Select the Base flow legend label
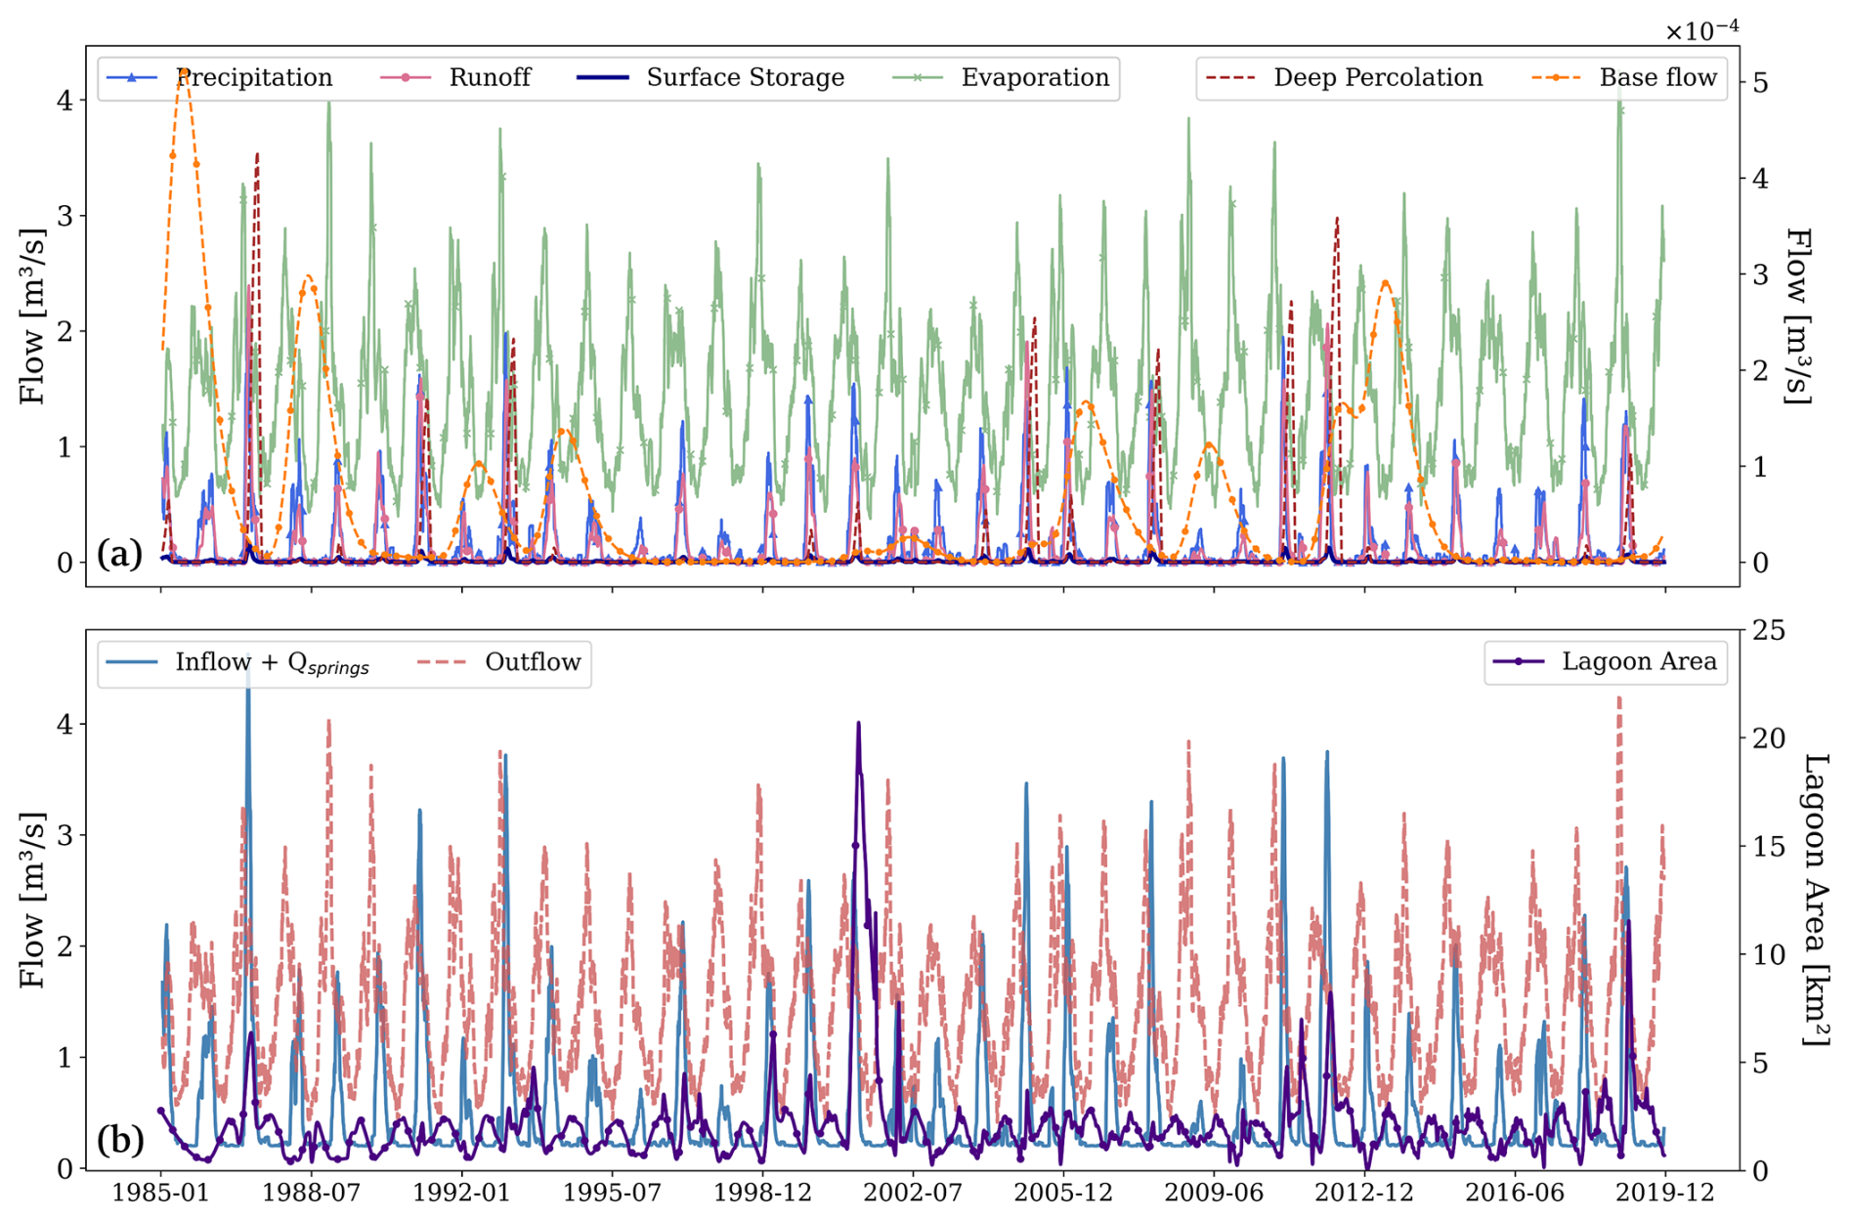The image size is (1849, 1220). [1657, 78]
